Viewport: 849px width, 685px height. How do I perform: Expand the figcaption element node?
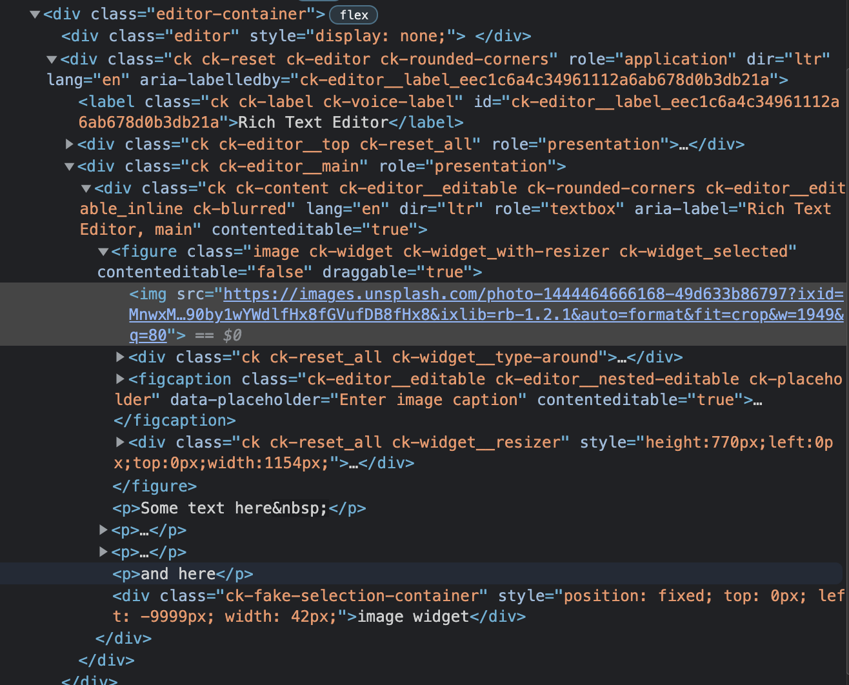[120, 379]
